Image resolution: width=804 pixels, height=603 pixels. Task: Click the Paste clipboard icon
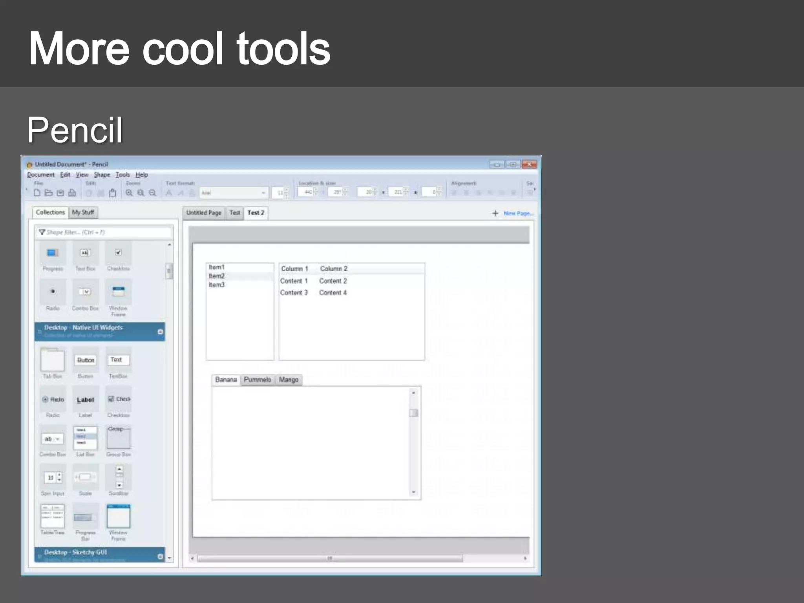113,193
